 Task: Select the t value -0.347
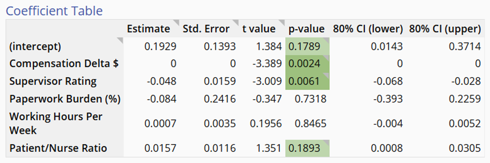click(x=267, y=99)
